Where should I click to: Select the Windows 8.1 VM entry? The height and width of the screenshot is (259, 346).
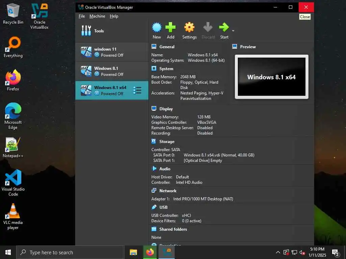[112, 71]
